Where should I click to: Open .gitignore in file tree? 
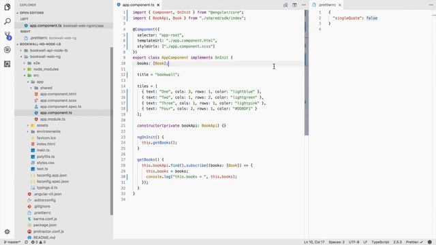[x=42, y=206]
